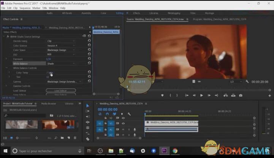Step forward one frame in Source monitor
Viewport: 274px width, 158px height.
(x=209, y=95)
